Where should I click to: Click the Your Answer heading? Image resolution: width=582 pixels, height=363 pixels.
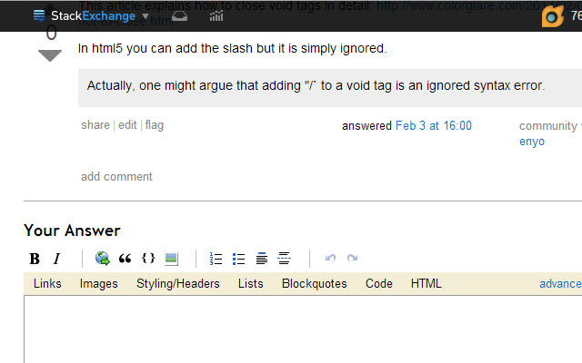pyautogui.click(x=72, y=231)
